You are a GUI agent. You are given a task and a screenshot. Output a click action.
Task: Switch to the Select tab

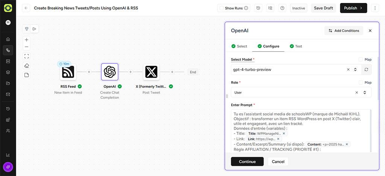(x=239, y=46)
